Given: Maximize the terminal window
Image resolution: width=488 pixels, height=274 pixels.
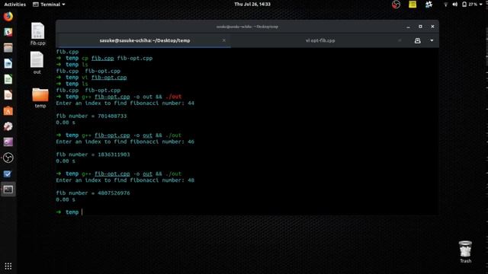Looking at the screenshot, I should click(x=420, y=27).
